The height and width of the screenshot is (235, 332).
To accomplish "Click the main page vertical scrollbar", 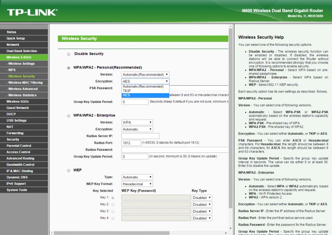I will pos(231,117).
